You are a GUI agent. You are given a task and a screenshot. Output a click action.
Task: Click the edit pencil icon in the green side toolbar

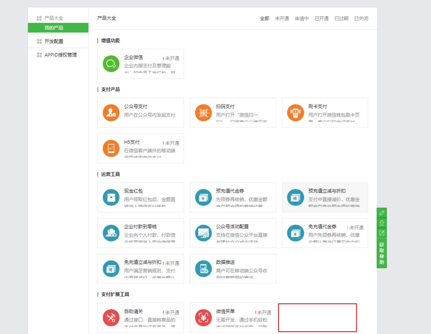coord(382,233)
